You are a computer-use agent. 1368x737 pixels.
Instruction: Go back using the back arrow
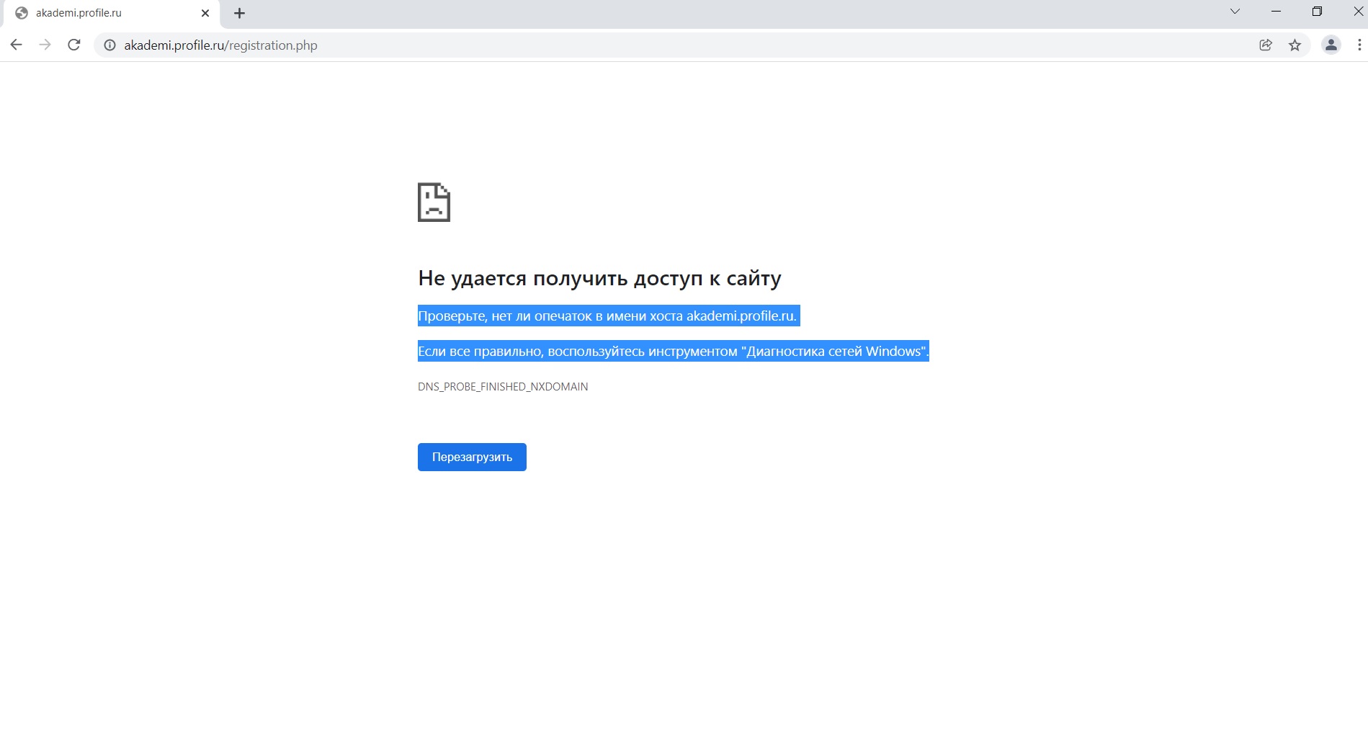click(x=16, y=45)
